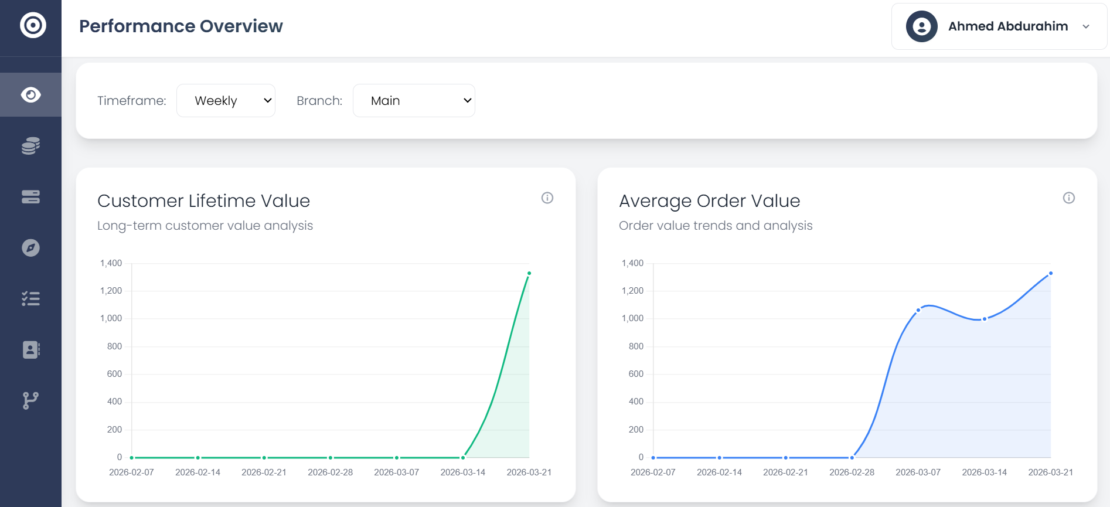Image resolution: width=1110 pixels, height=507 pixels.
Task: Click the 2026-03-07 point on blue chart
Action: (x=918, y=310)
